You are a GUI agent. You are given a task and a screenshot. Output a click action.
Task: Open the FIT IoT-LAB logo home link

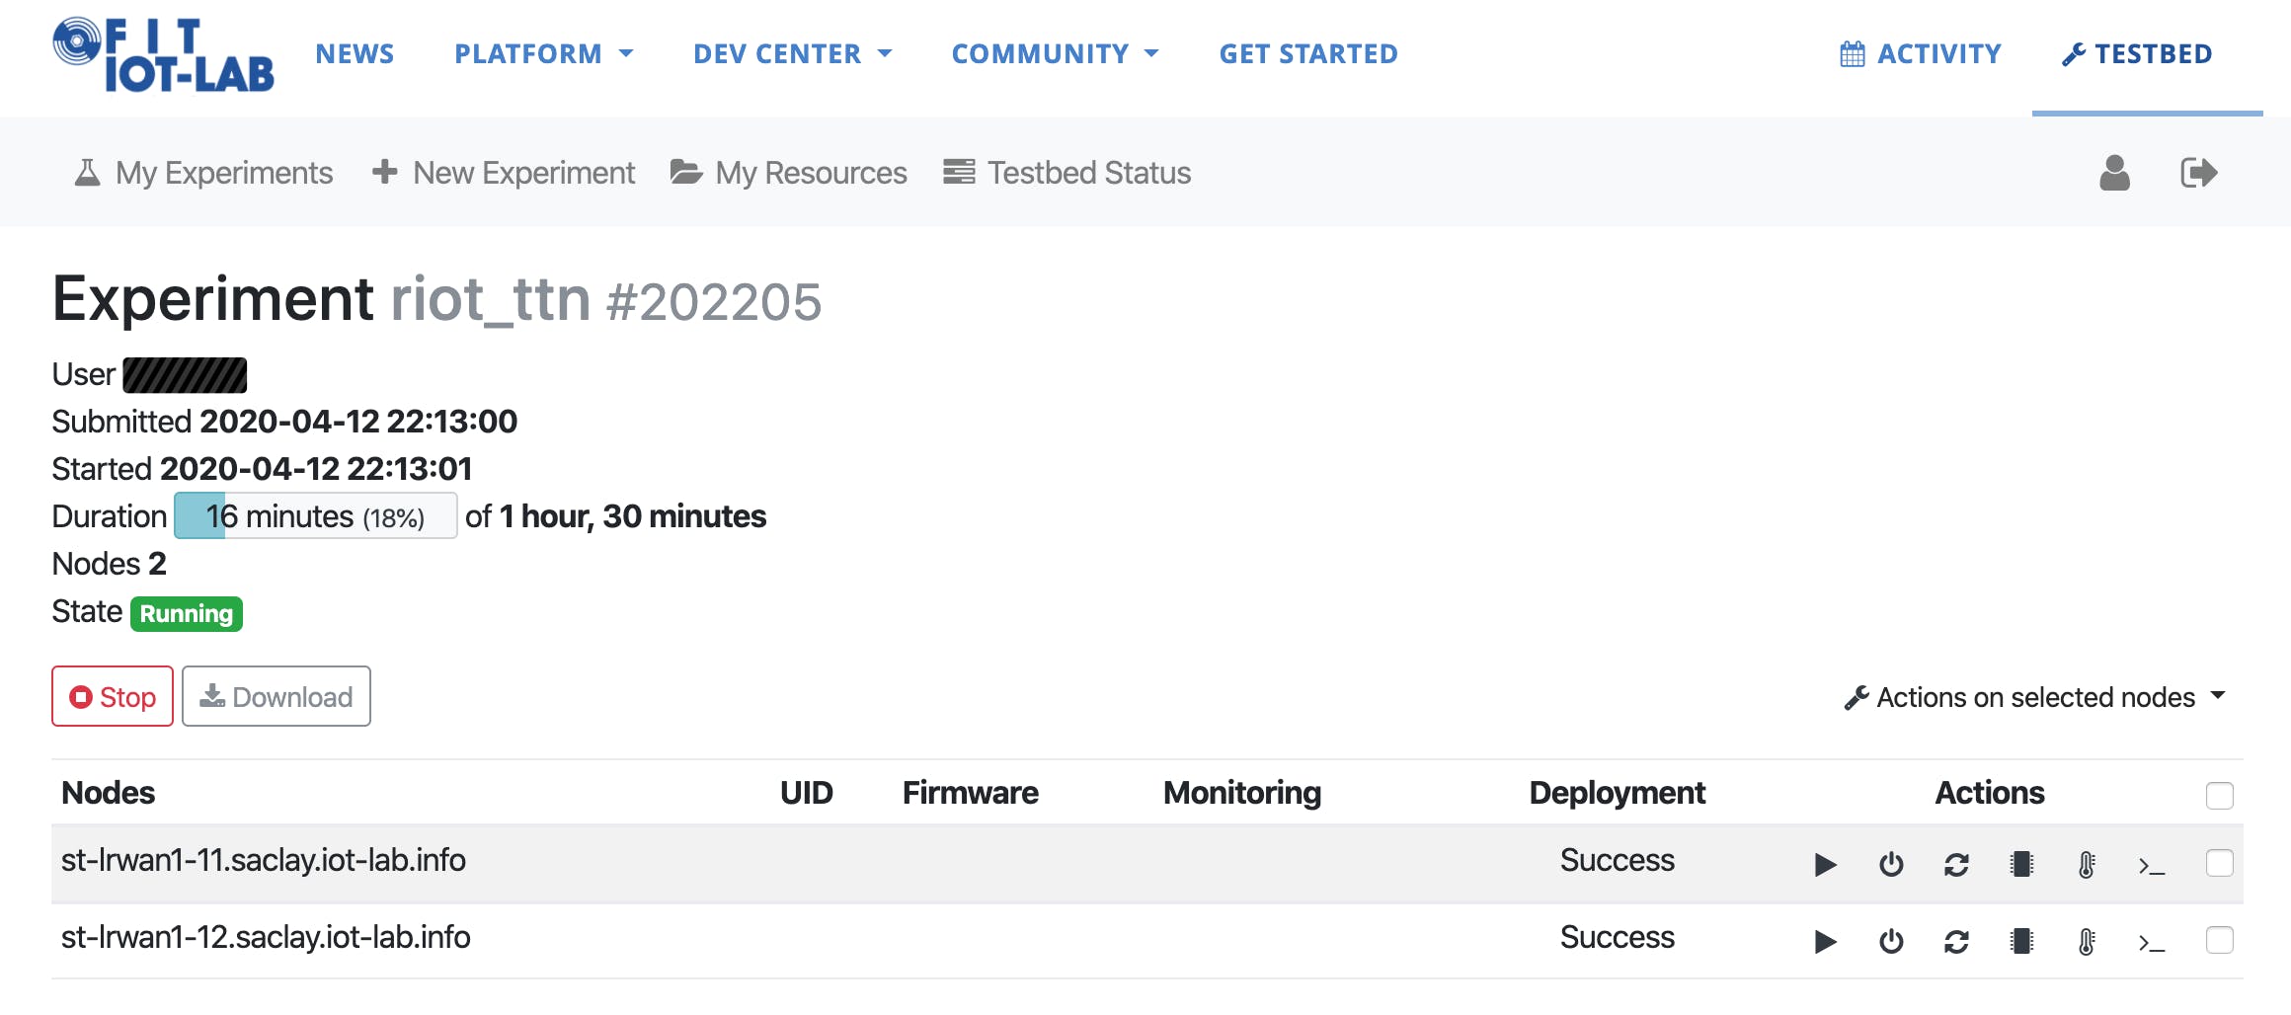[164, 55]
